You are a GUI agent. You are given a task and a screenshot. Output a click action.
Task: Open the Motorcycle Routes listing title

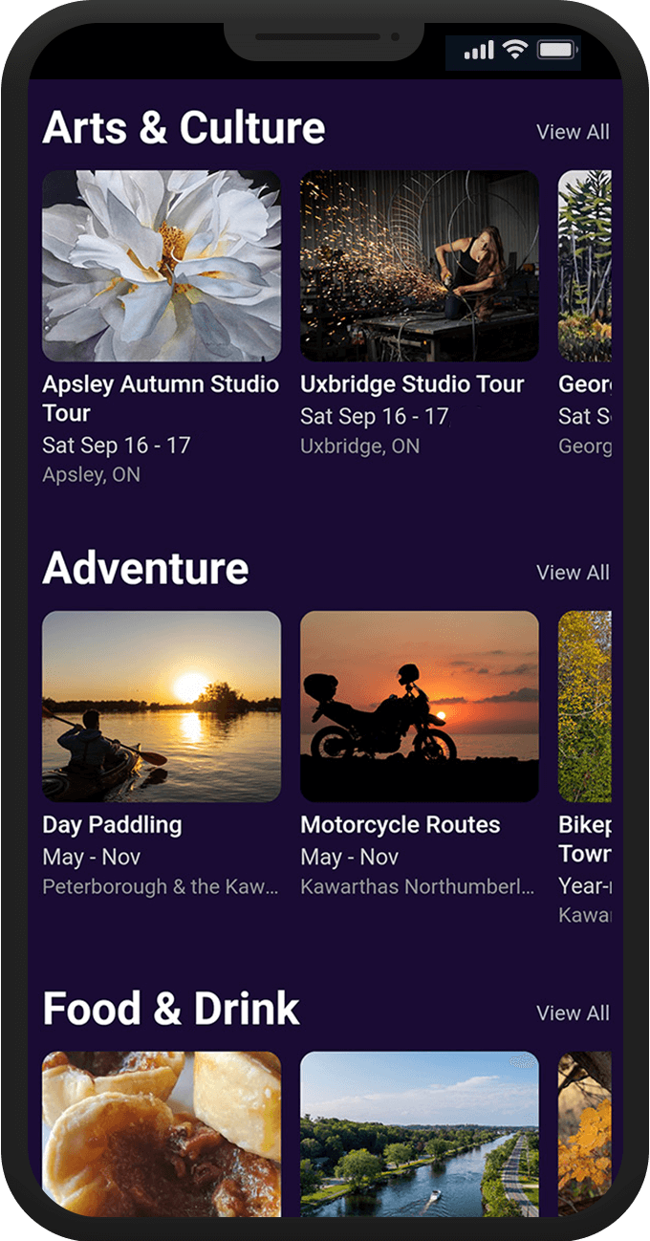(401, 825)
